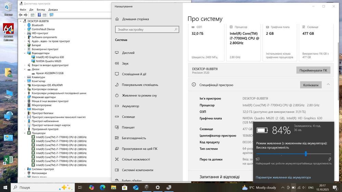
Task: Open Copilot from the taskbar
Action: 91,188
